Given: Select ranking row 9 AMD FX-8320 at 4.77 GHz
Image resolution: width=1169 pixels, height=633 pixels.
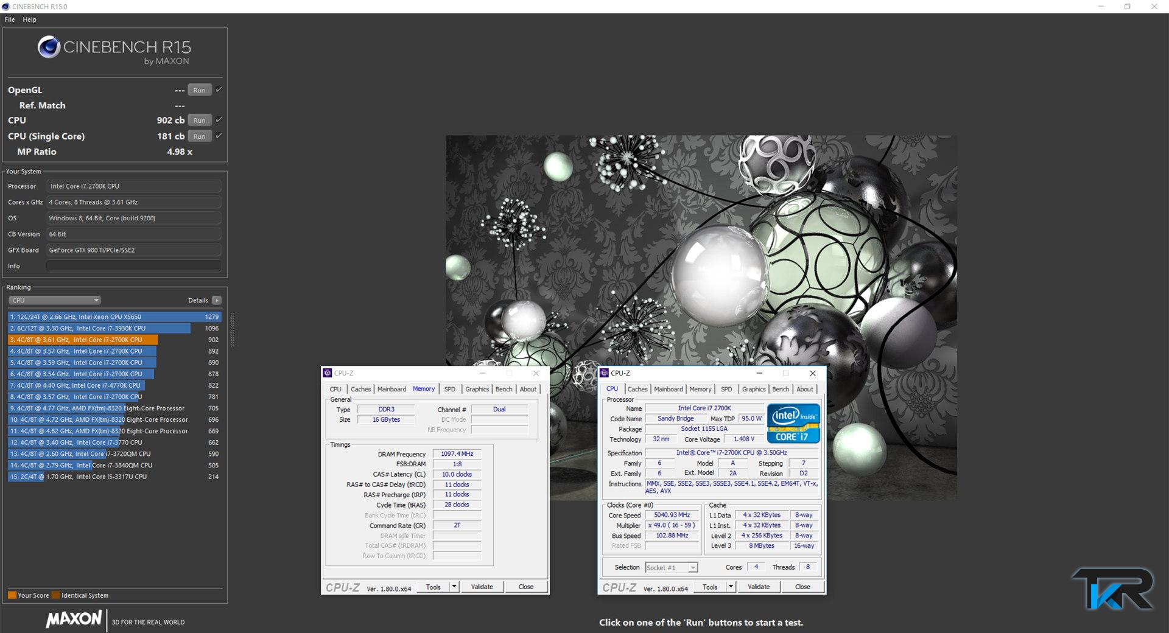Looking at the screenshot, I should pos(114,408).
